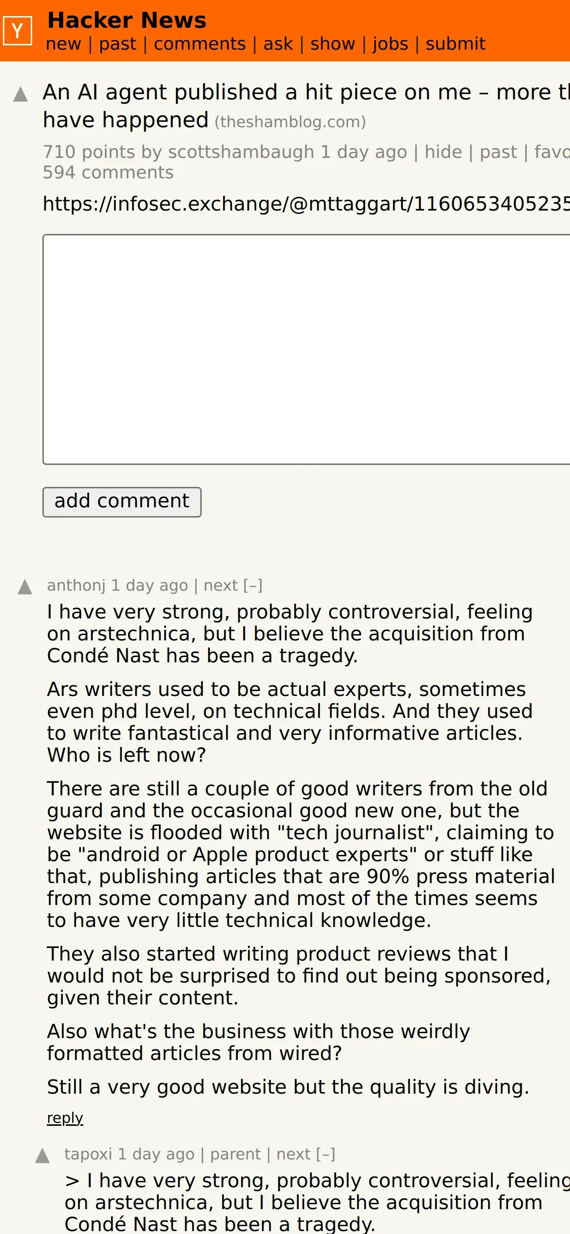Upvote tapoxi's reply comment
This screenshot has height=1234, width=570.
click(x=42, y=1156)
